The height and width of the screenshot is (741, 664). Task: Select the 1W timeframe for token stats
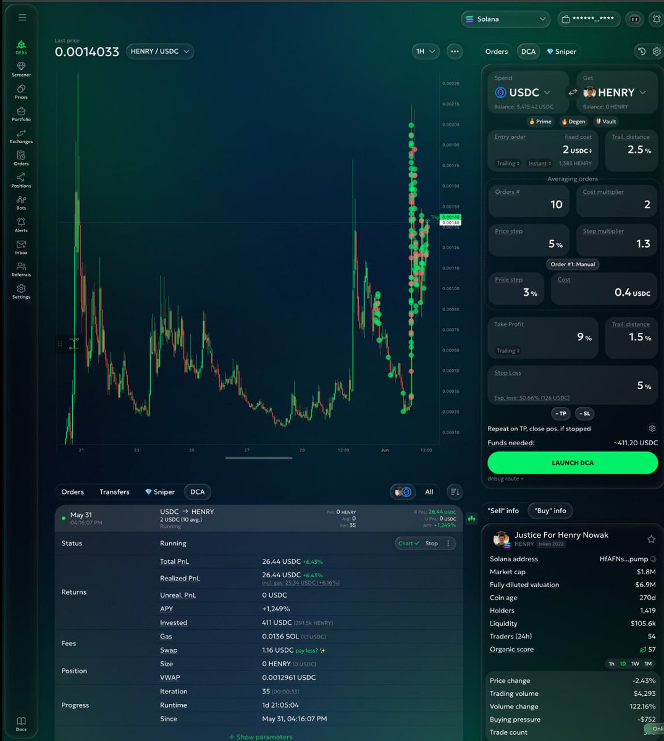[635, 664]
